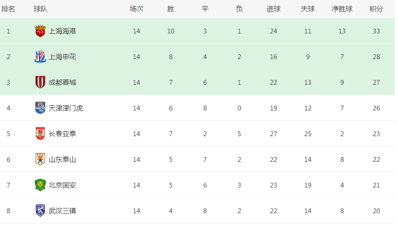Click the 排名 (rank) column header

[x=8, y=9]
